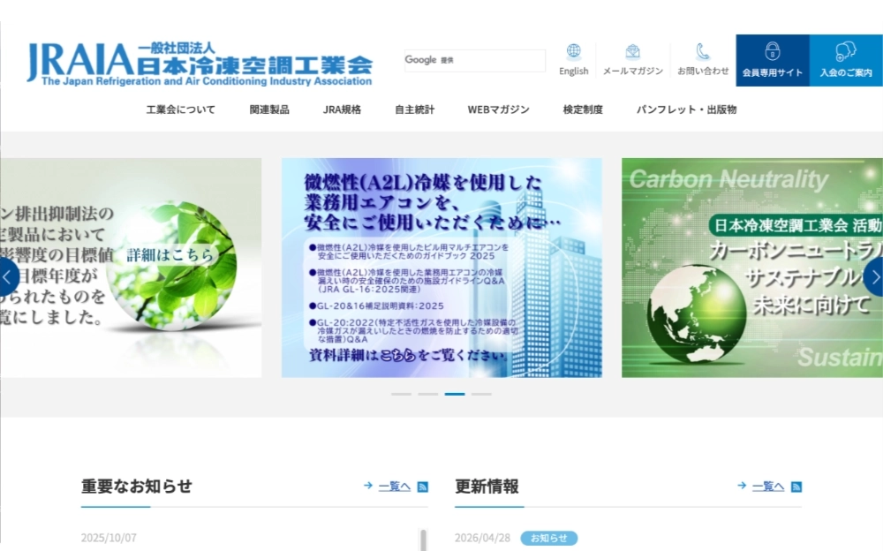Click the news list scrollbar
This screenshot has width=883, height=551.
pos(424,540)
